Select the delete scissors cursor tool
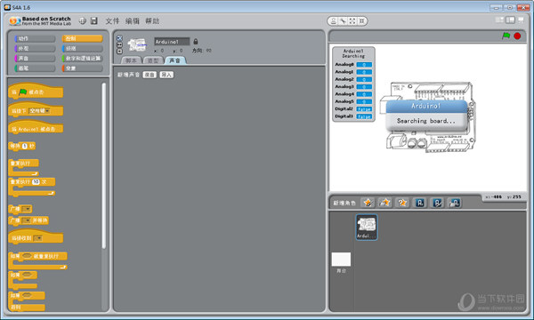 click(x=343, y=21)
